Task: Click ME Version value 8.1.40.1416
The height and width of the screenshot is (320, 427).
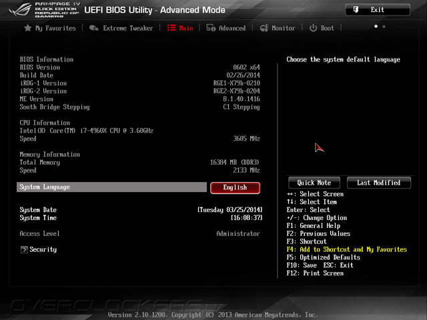Action: click(242, 99)
